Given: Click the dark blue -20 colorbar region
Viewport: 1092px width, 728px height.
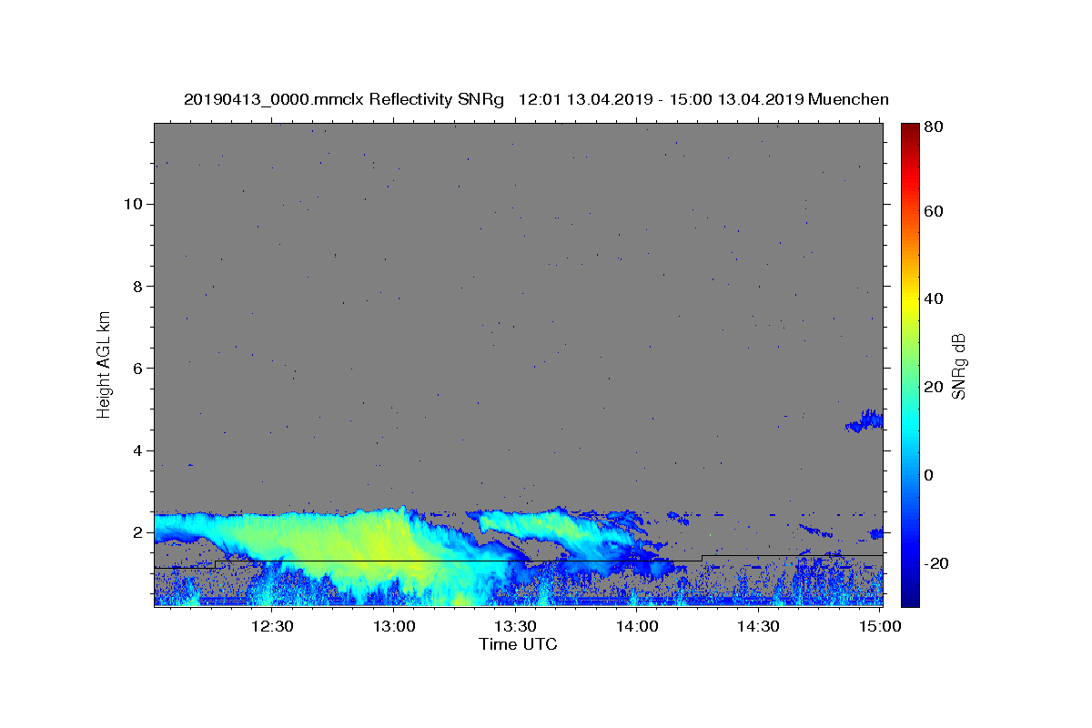Looking at the screenshot, I should tap(910, 562).
